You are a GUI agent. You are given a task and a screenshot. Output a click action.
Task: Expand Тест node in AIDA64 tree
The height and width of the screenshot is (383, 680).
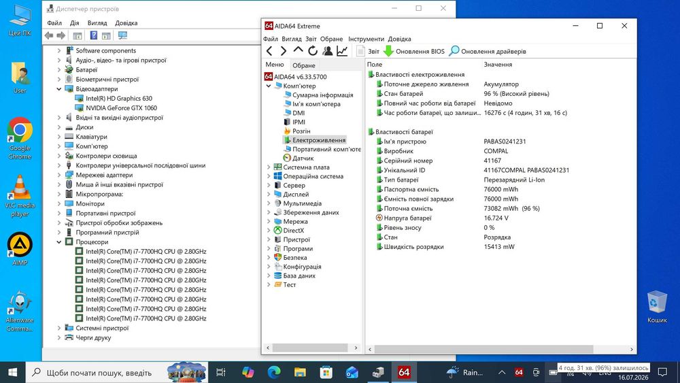click(x=269, y=284)
